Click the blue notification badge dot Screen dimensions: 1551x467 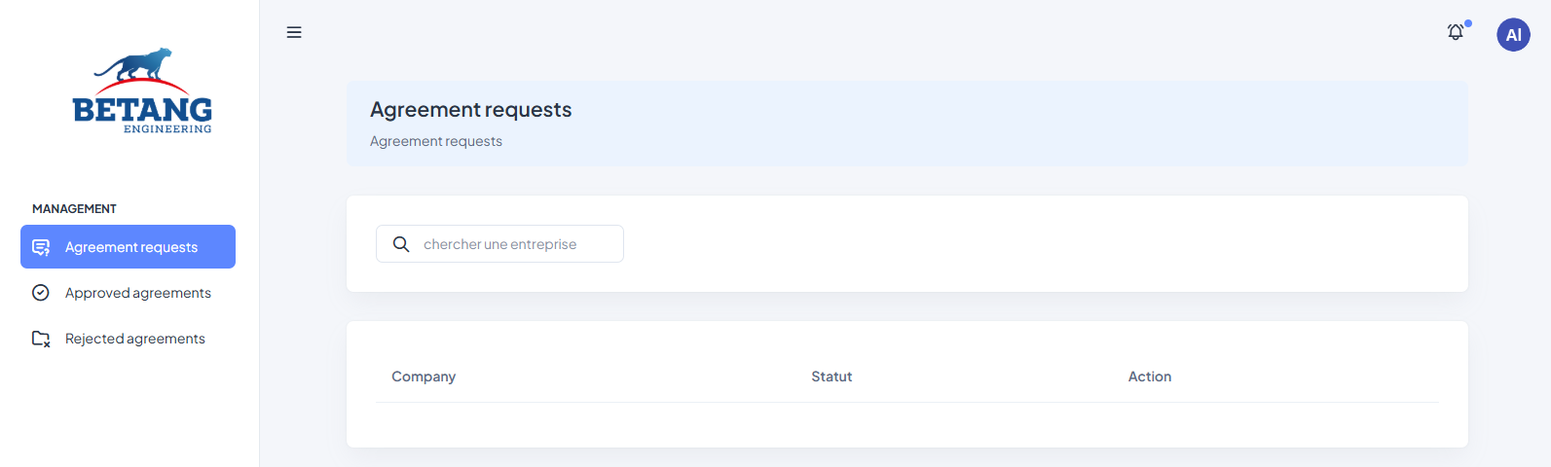pos(1468,23)
